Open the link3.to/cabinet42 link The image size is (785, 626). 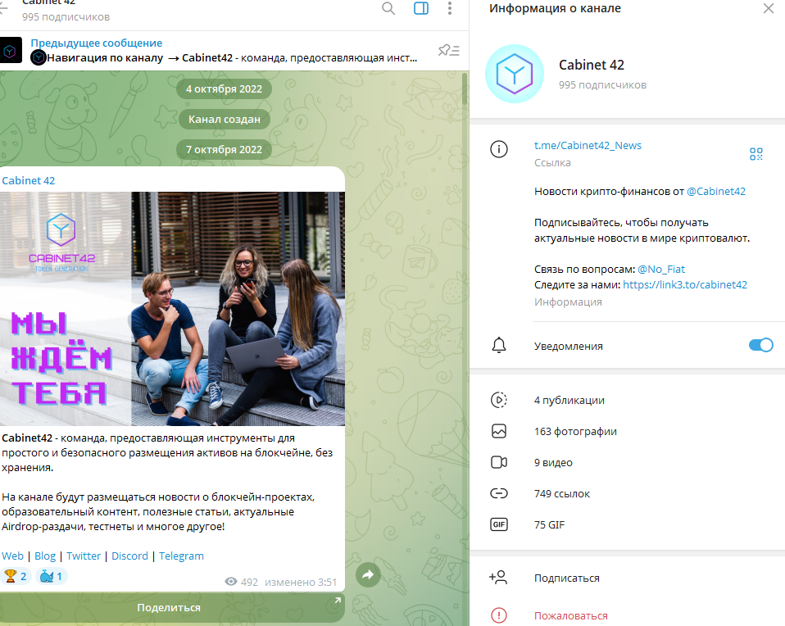tap(685, 284)
